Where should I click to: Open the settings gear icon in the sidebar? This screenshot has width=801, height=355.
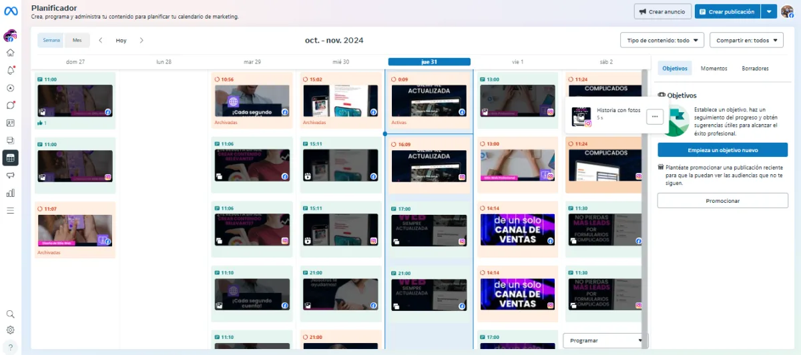pos(10,330)
